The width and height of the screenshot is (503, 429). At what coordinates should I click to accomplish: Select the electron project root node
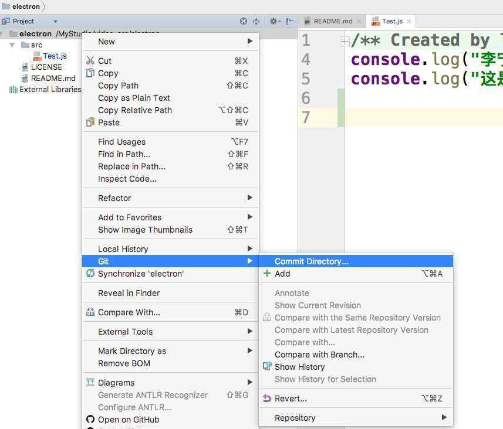click(x=35, y=33)
